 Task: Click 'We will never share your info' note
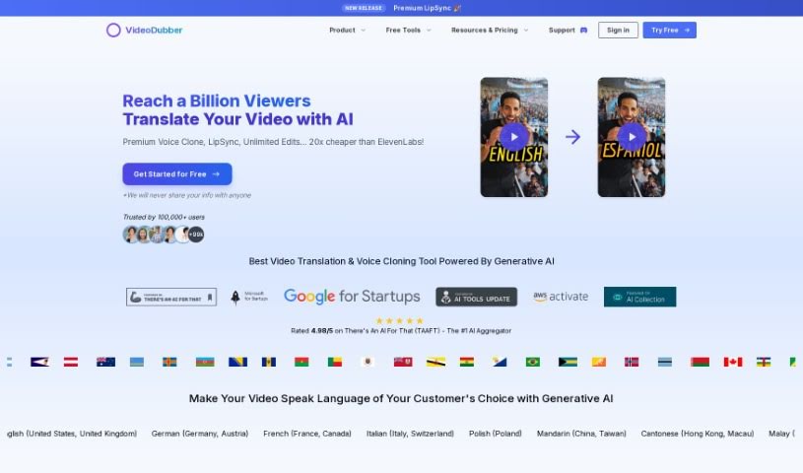(187, 195)
